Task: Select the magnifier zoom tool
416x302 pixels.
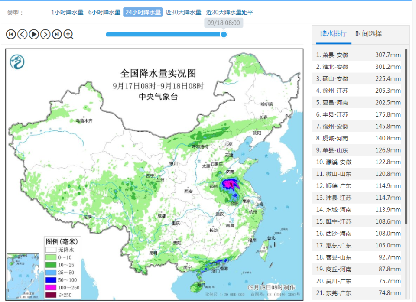Action: [x=68, y=34]
